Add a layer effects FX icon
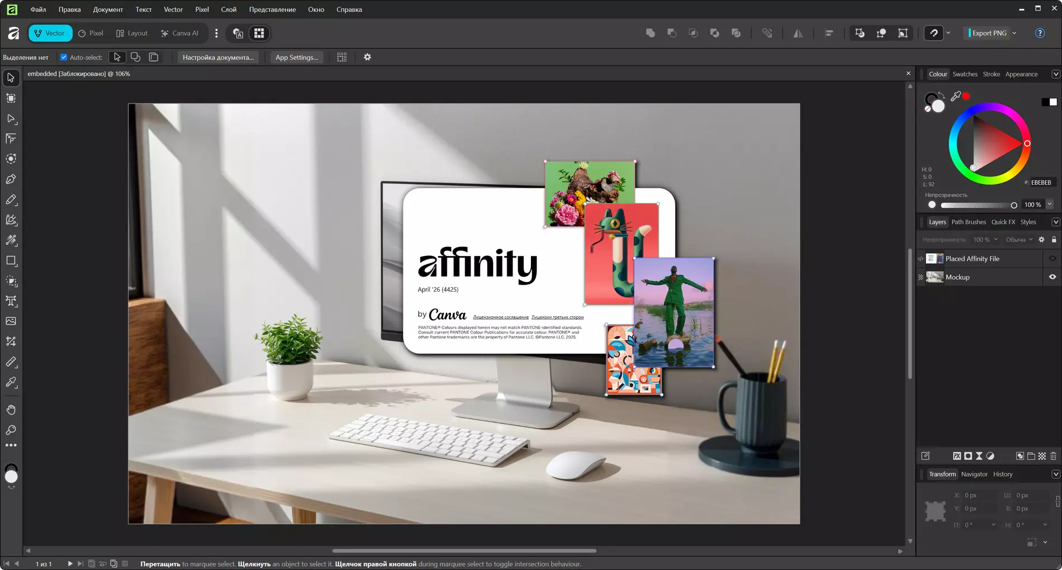The width and height of the screenshot is (1062, 570). tap(957, 456)
